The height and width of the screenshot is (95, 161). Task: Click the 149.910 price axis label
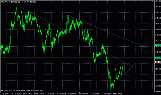[x=158, y=18]
